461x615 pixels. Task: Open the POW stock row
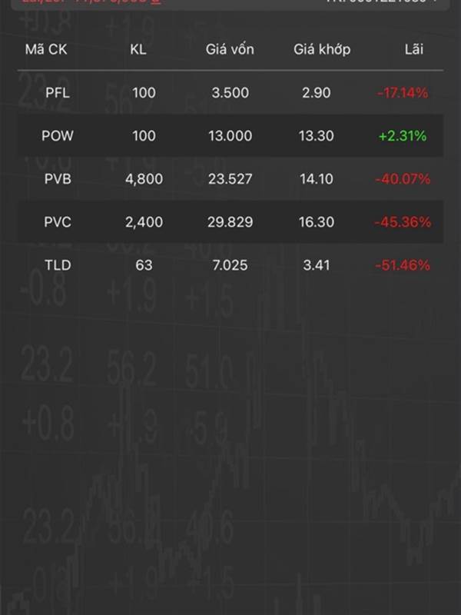coord(230,136)
